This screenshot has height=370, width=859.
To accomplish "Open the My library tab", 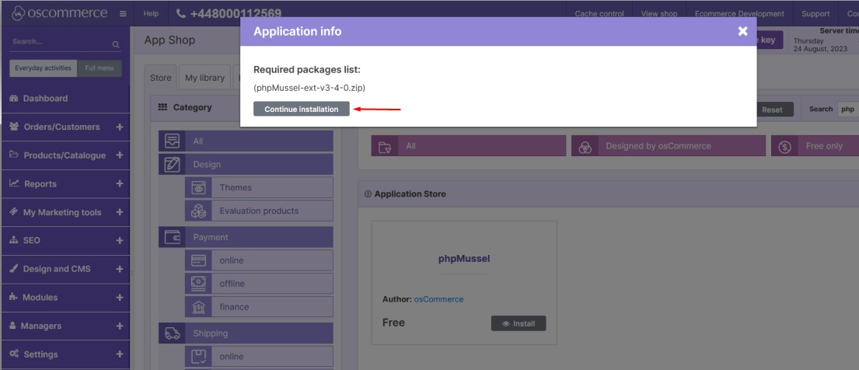I will click(x=205, y=78).
